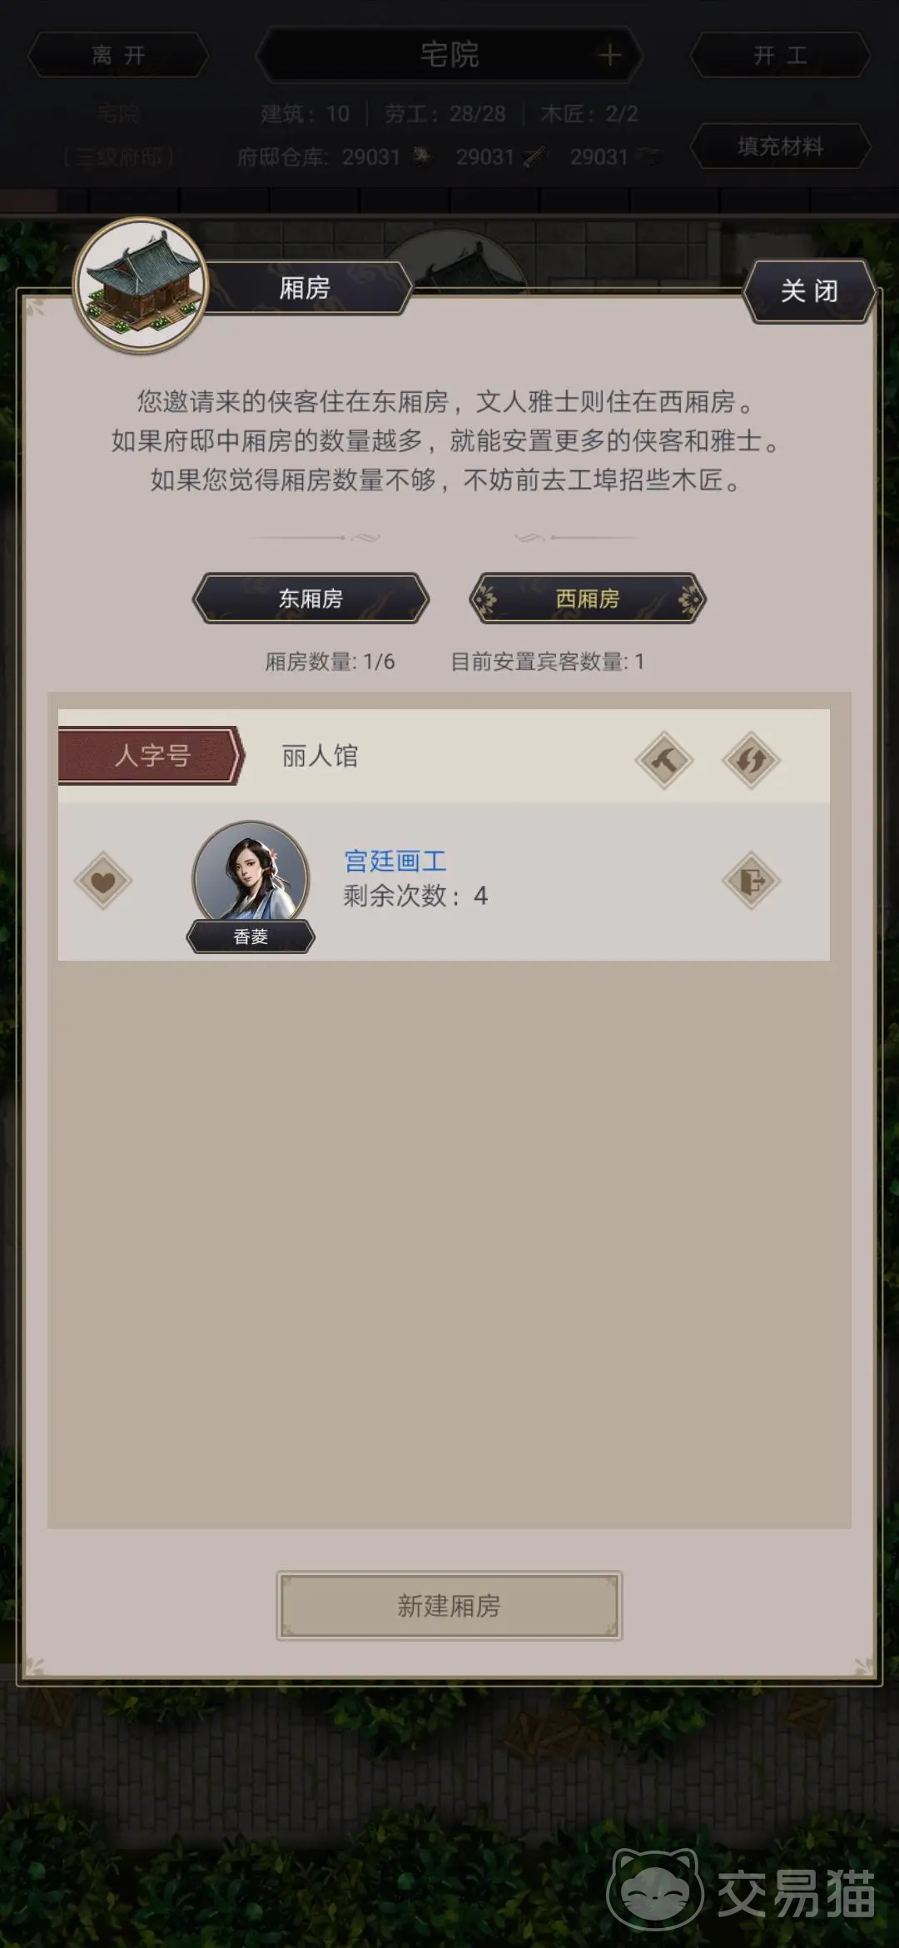899x1948 pixels.
Task: Click the exit-door icon to dismiss 香菱
Action: 751,881
